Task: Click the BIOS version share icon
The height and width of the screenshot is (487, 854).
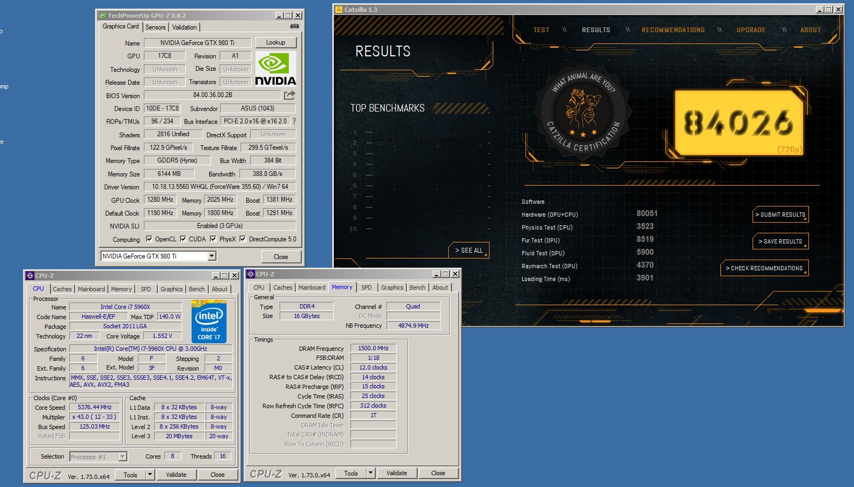Action: point(289,95)
